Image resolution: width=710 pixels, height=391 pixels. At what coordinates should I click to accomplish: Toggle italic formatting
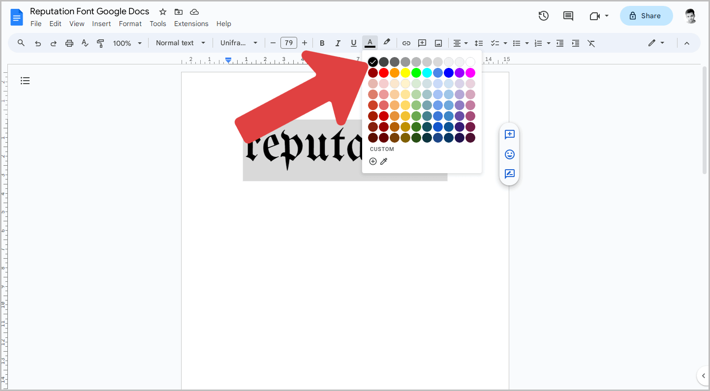tap(338, 43)
